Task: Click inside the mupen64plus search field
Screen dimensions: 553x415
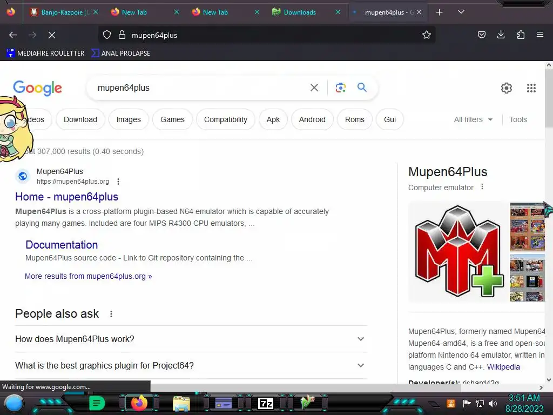Action: pyautogui.click(x=201, y=88)
